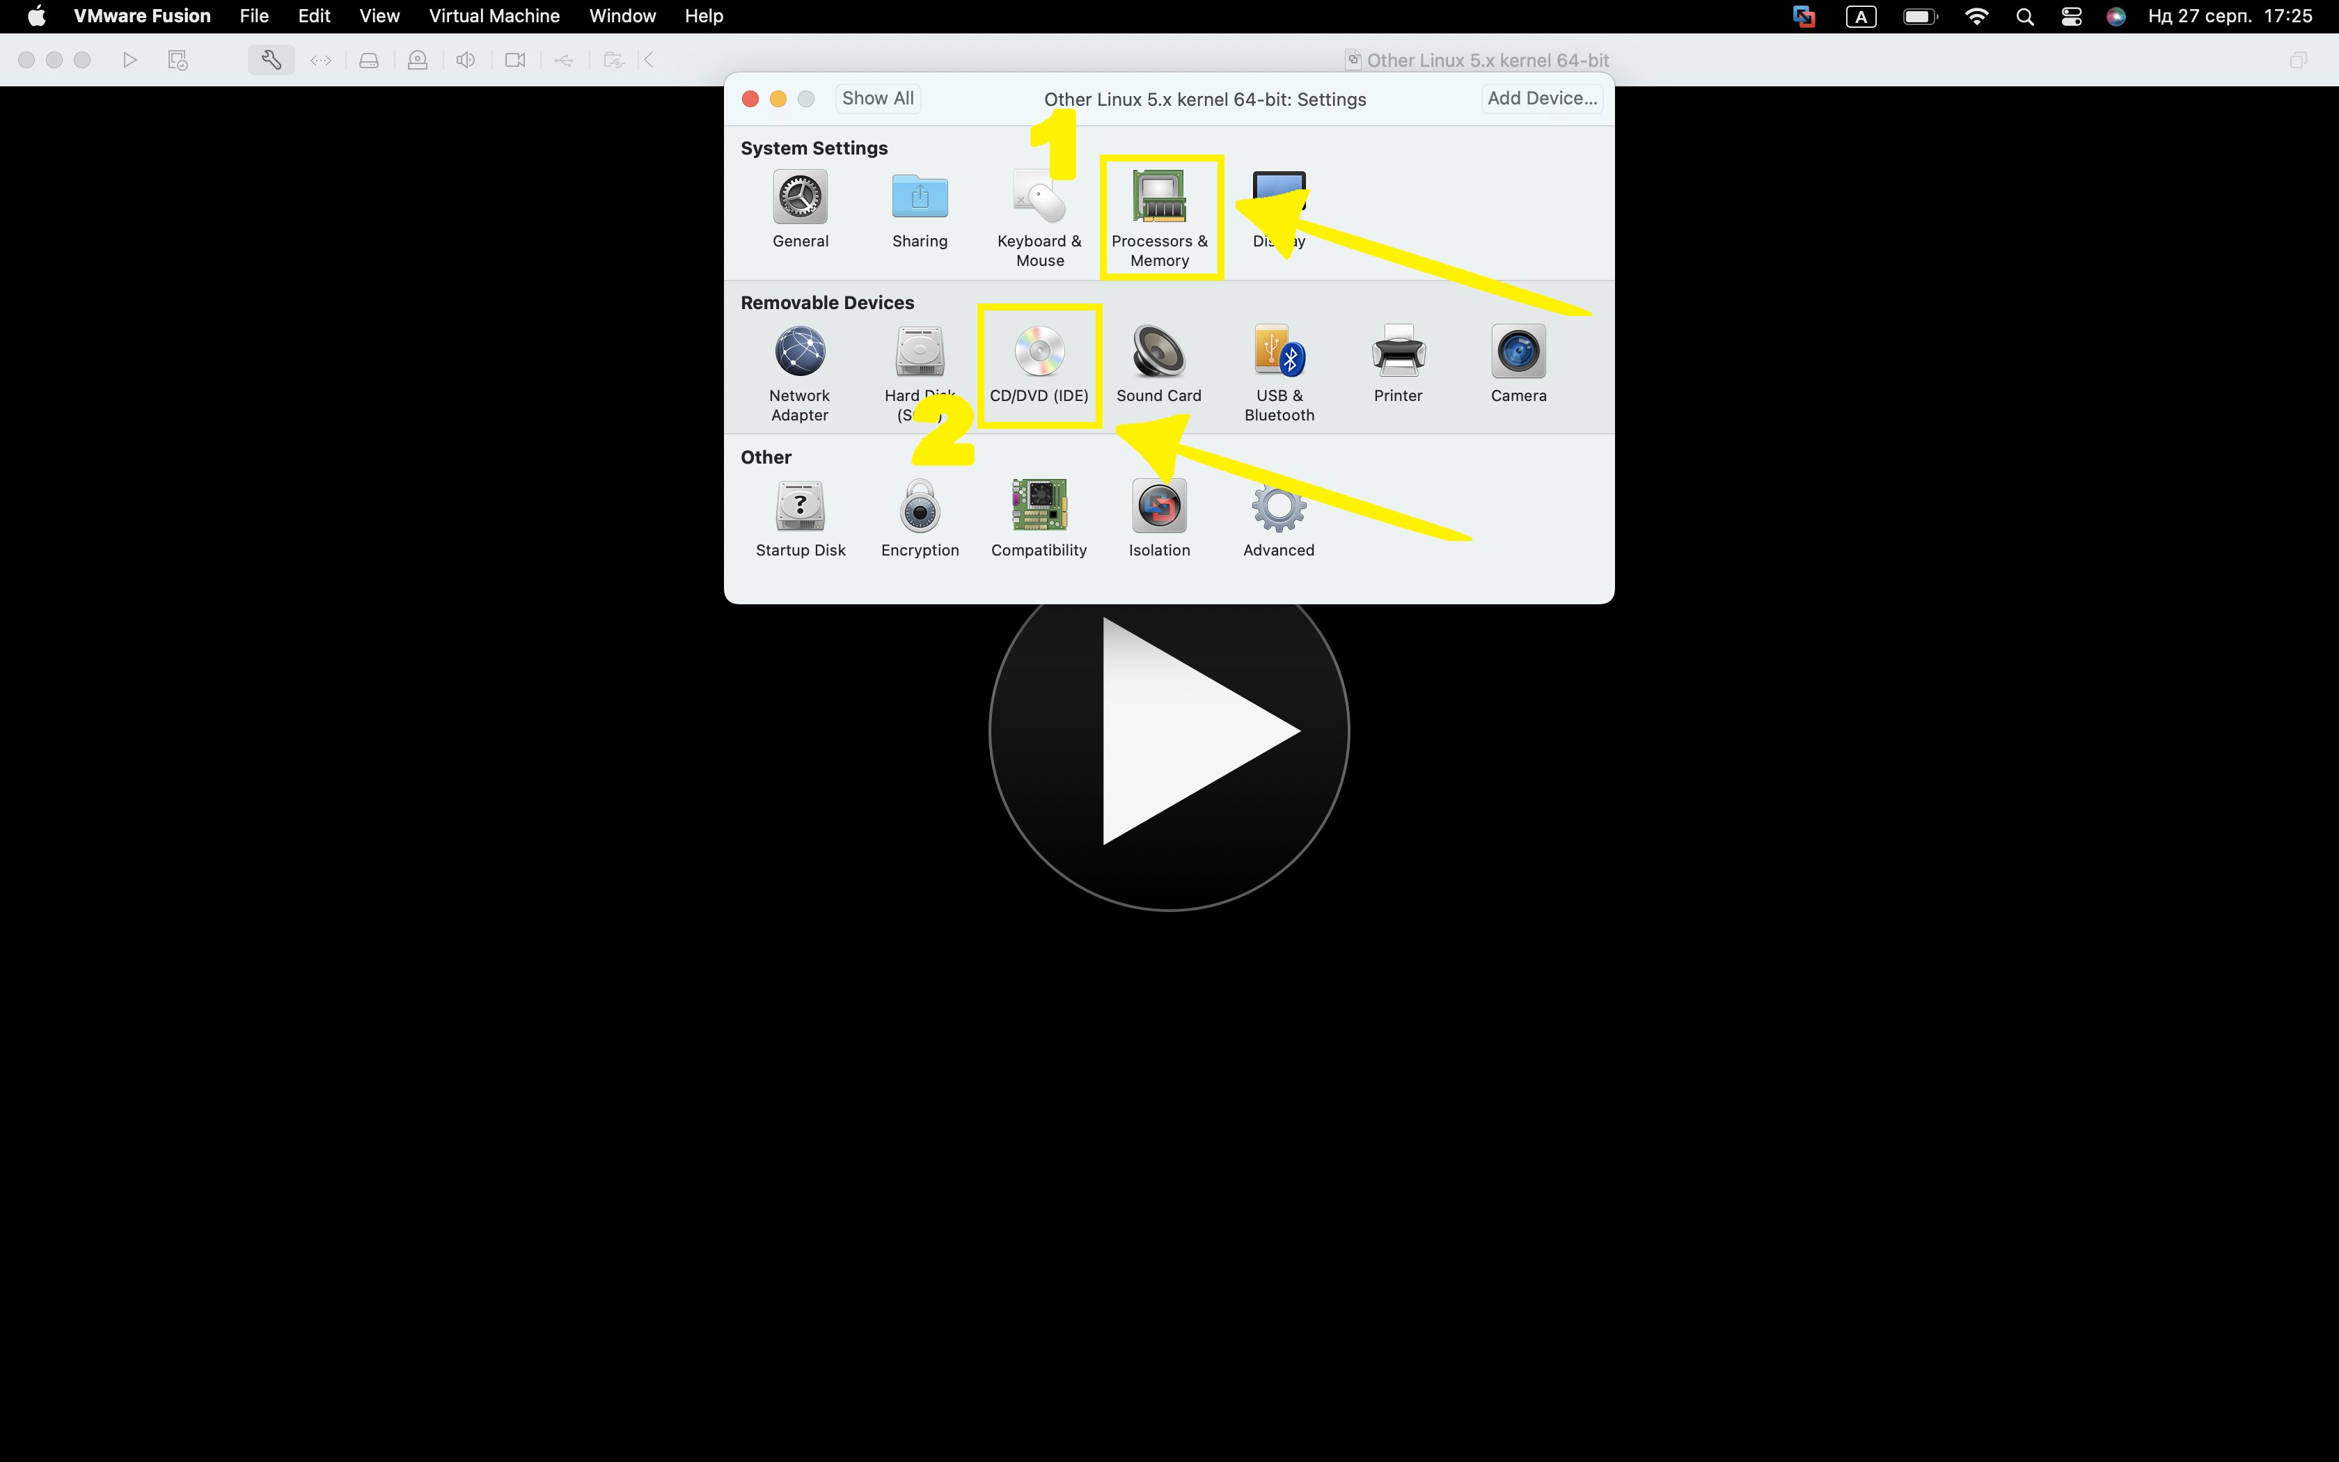
Task: Open Isolation settings
Action: [x=1159, y=519]
